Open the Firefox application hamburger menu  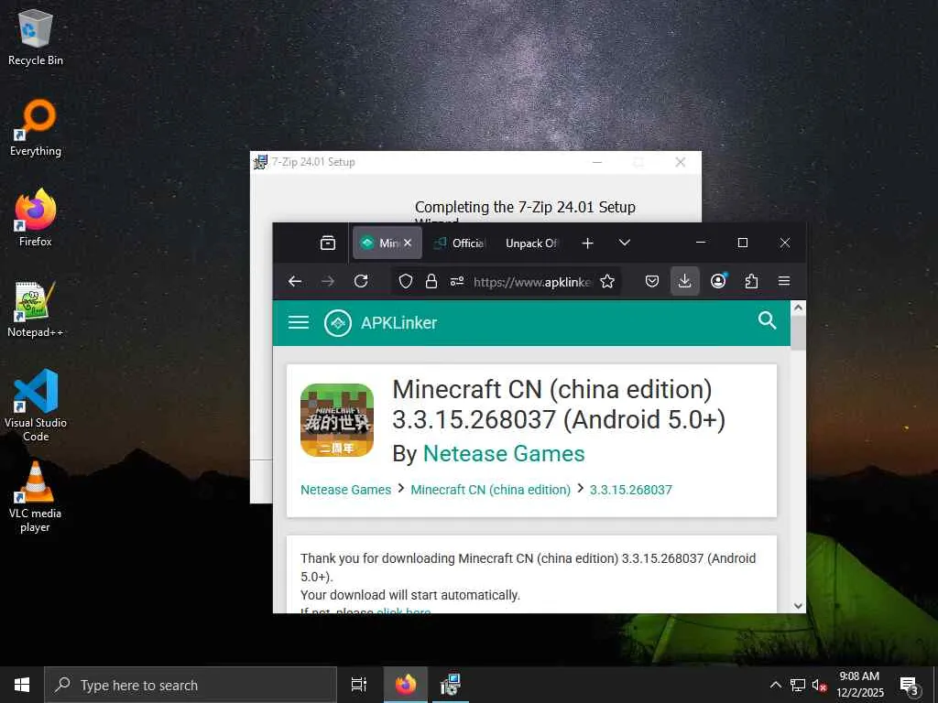coord(784,281)
